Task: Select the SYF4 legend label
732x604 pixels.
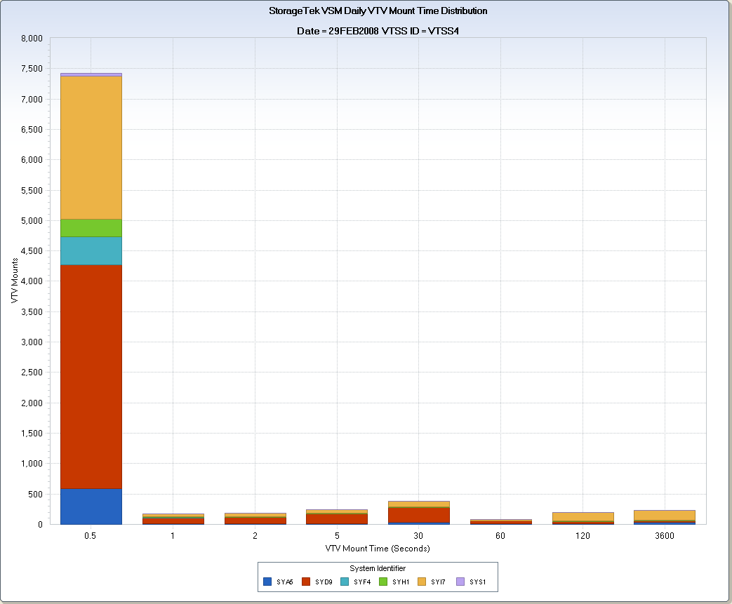Action: pyautogui.click(x=362, y=582)
